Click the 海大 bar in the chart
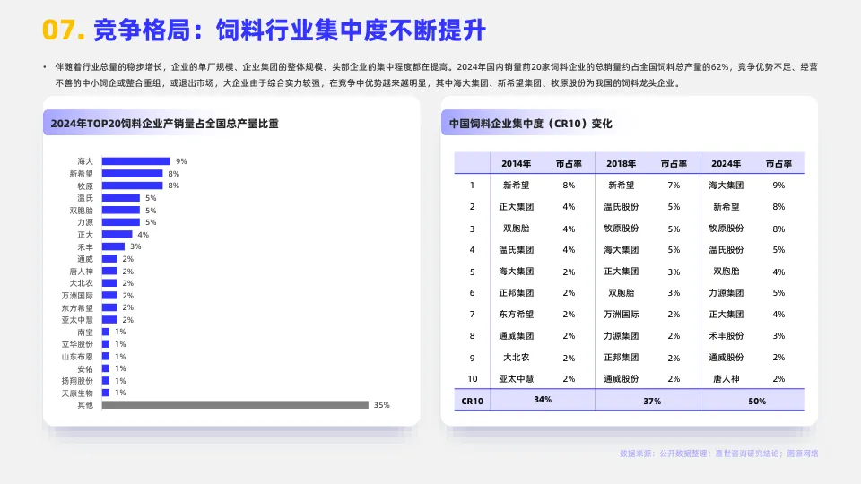The image size is (861, 484). pos(136,161)
